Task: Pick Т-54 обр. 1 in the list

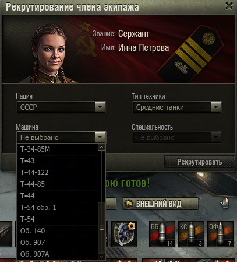Action: pos(58,208)
